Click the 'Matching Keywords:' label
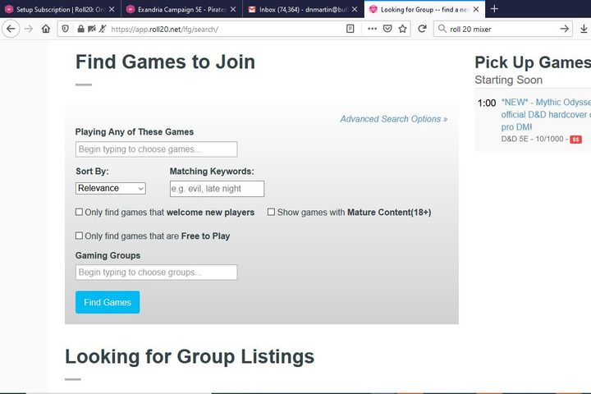The height and width of the screenshot is (394, 591). 212,172
